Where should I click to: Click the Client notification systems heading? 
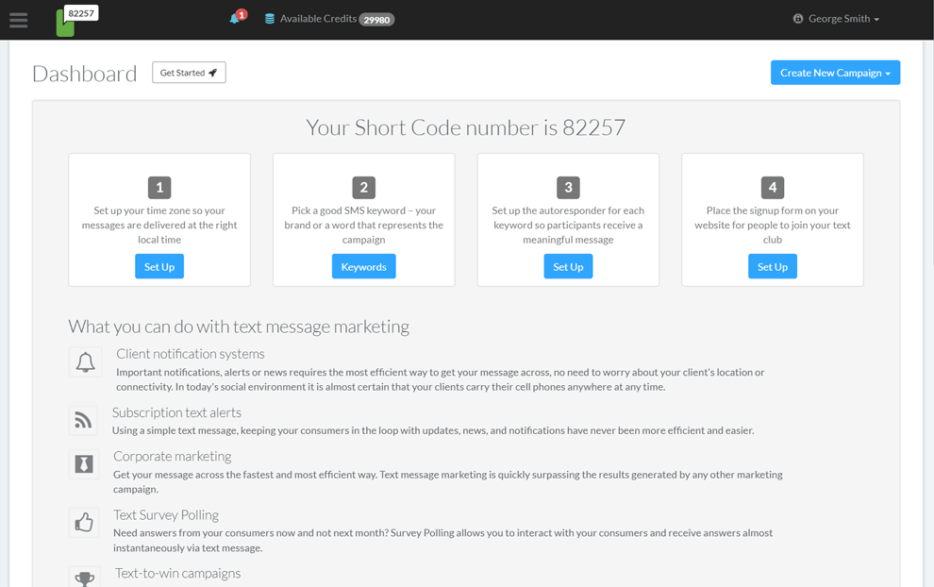pyautogui.click(x=191, y=354)
